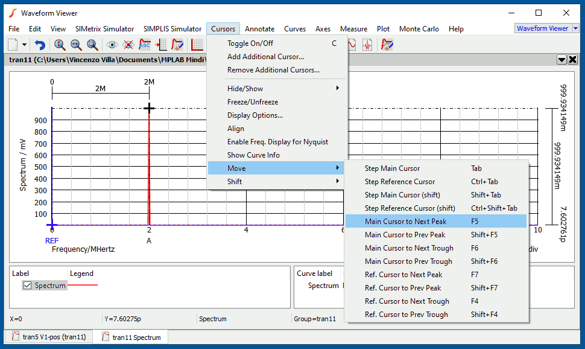Open the Waveform Viewer combo box arrow
The width and height of the screenshot is (585, 349).
pos(576,28)
